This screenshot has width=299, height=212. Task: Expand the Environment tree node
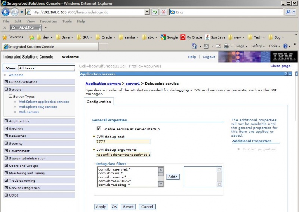[x=6, y=151]
